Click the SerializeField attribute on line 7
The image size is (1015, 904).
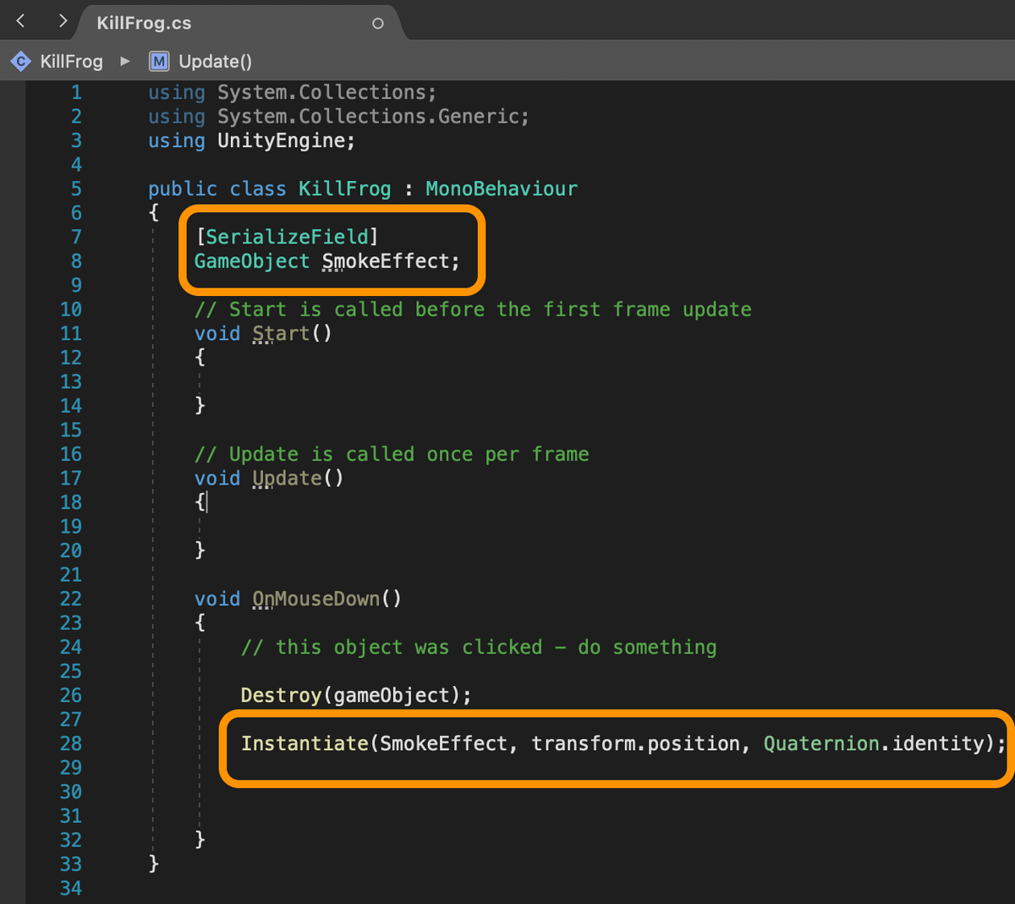(287, 237)
